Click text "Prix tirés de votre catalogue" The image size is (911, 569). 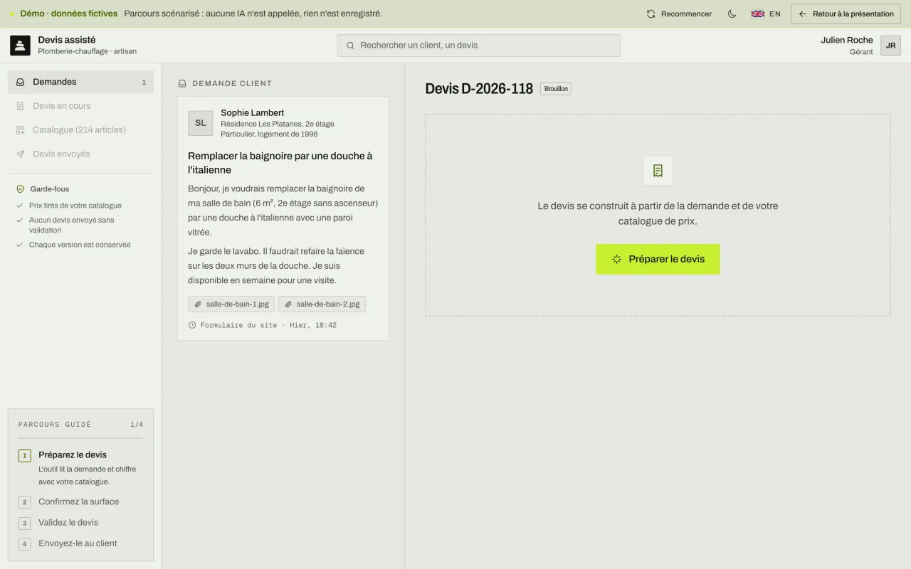tap(75, 206)
